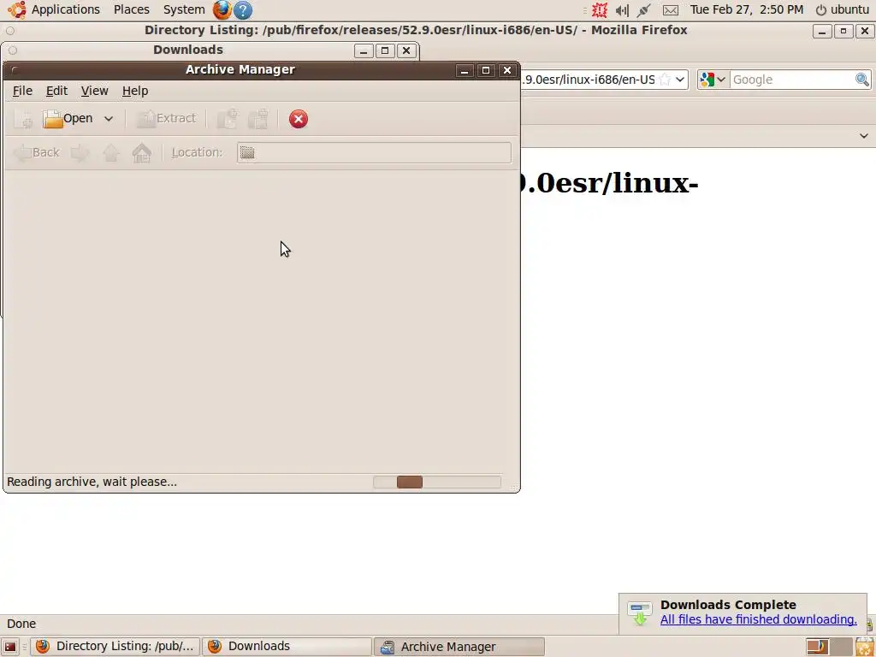Viewport: 876px width, 657px height.
Task: Minimize the Downloads window
Action: [x=363, y=50]
